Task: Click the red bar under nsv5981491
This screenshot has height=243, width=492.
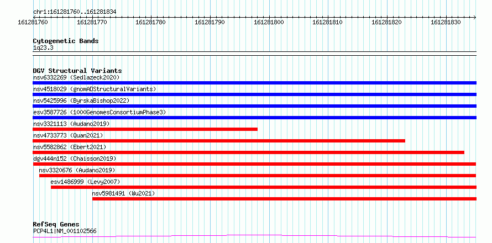Action: 284,199
